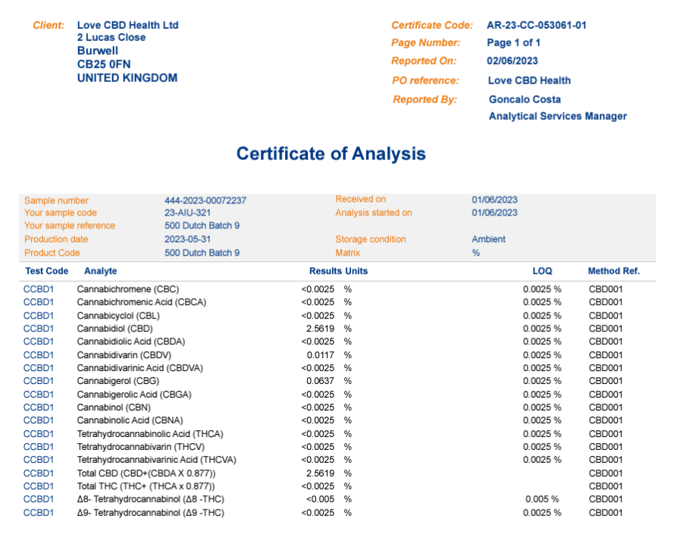Screen dimensions: 674x538
Task: Click the Test Code column header
Action: click(46, 271)
